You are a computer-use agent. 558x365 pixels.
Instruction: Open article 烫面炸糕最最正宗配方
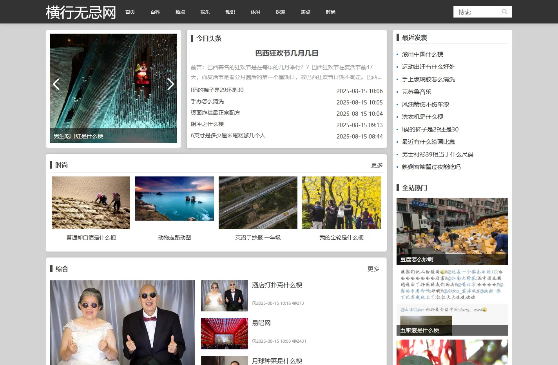point(216,113)
